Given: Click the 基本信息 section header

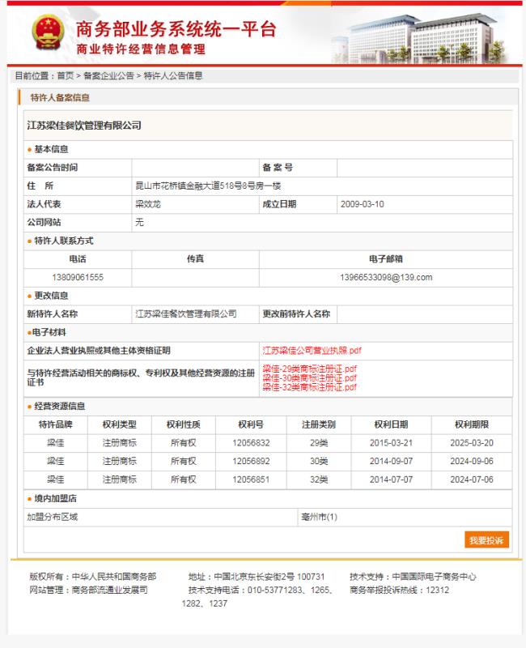Looking at the screenshot, I should pos(51,149).
